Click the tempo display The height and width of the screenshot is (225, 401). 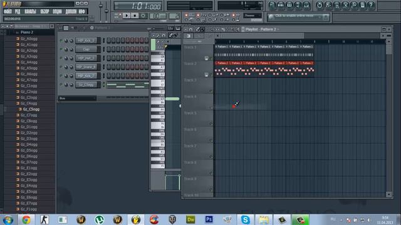click(158, 16)
